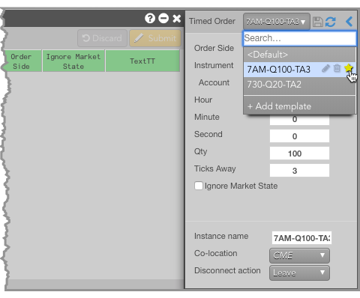This screenshot has width=360, height=298.
Task: Collapse panel with the blue back chevron
Action: tap(349, 22)
